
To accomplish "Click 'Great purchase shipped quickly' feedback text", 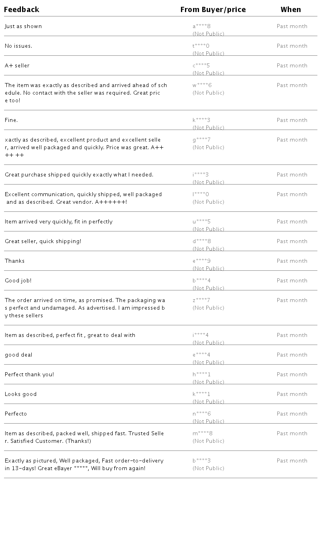I will tap(79, 175).
